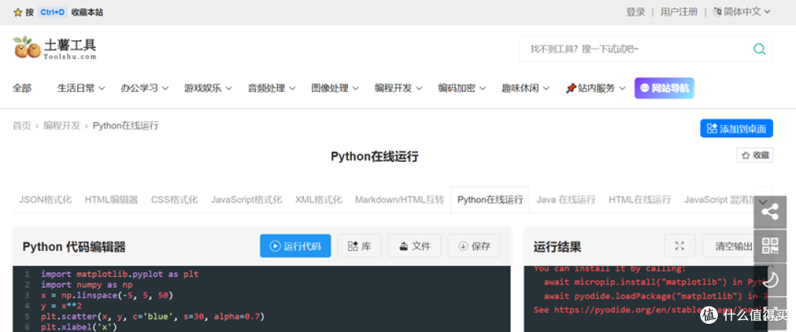Select the Python在线运行 tab
The height and width of the screenshot is (332, 796).
tap(490, 199)
